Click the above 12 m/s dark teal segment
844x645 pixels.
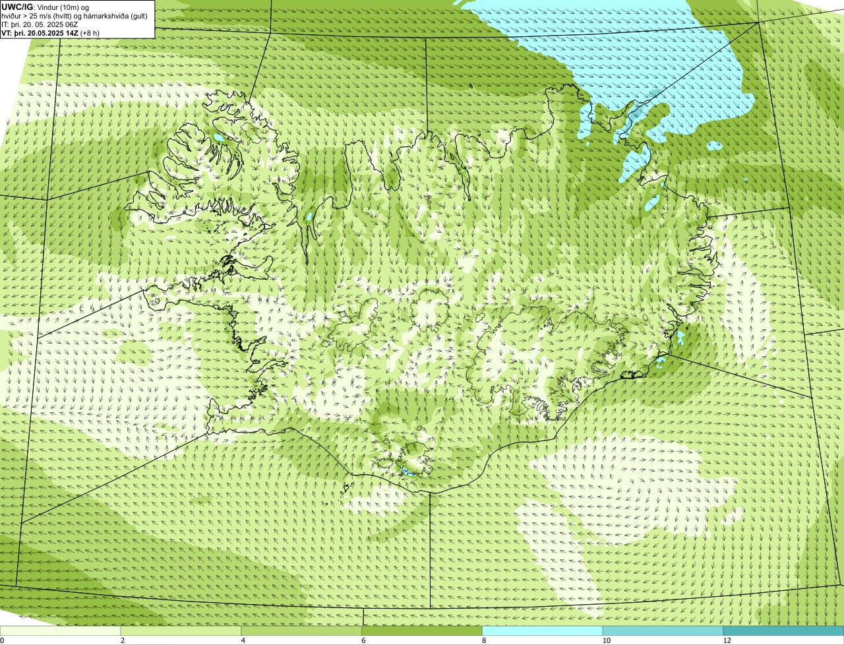(783, 630)
